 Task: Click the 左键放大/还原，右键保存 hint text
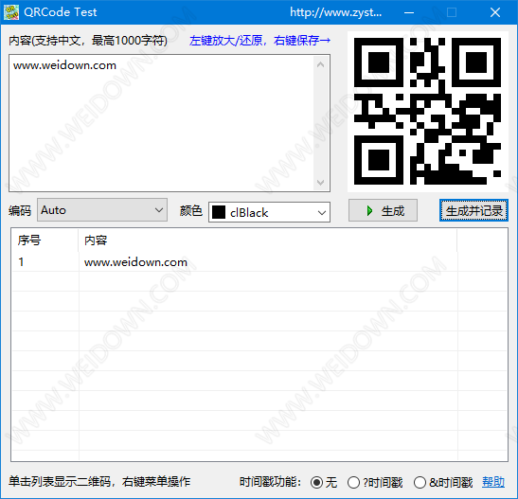(x=259, y=41)
